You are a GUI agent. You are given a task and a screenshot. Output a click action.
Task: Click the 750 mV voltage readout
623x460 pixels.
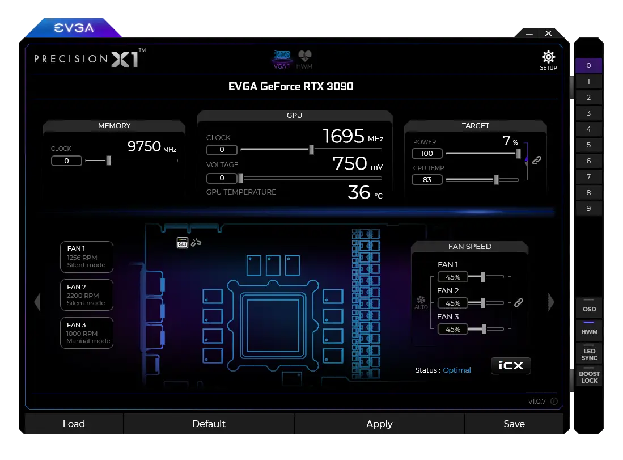358,163
